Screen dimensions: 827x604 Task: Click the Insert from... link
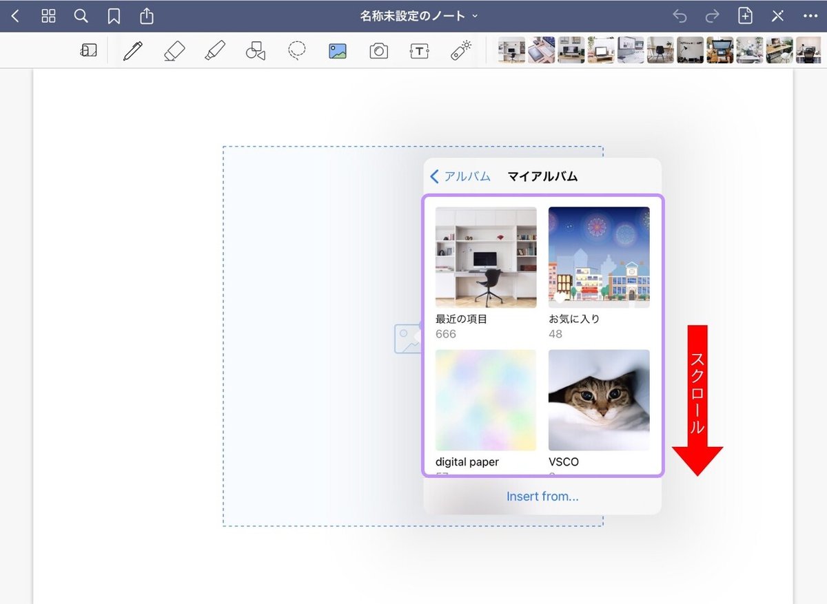coord(542,496)
